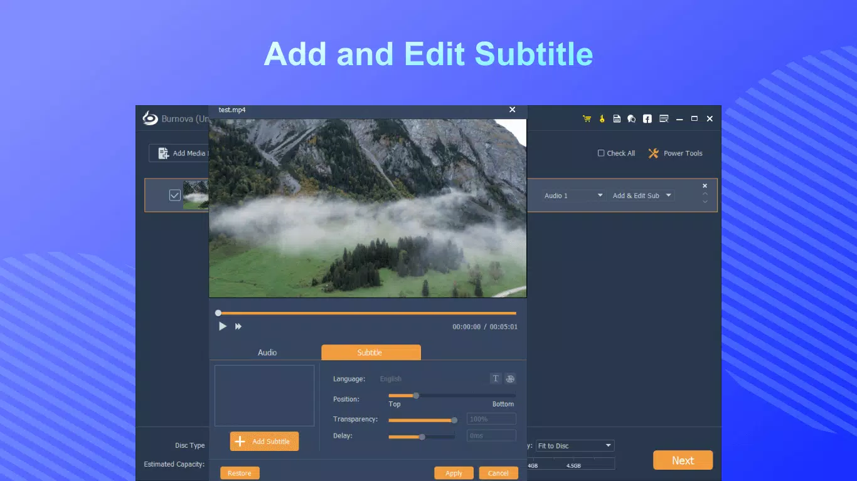Apply the subtitle settings
The image size is (857, 481).
tap(454, 473)
